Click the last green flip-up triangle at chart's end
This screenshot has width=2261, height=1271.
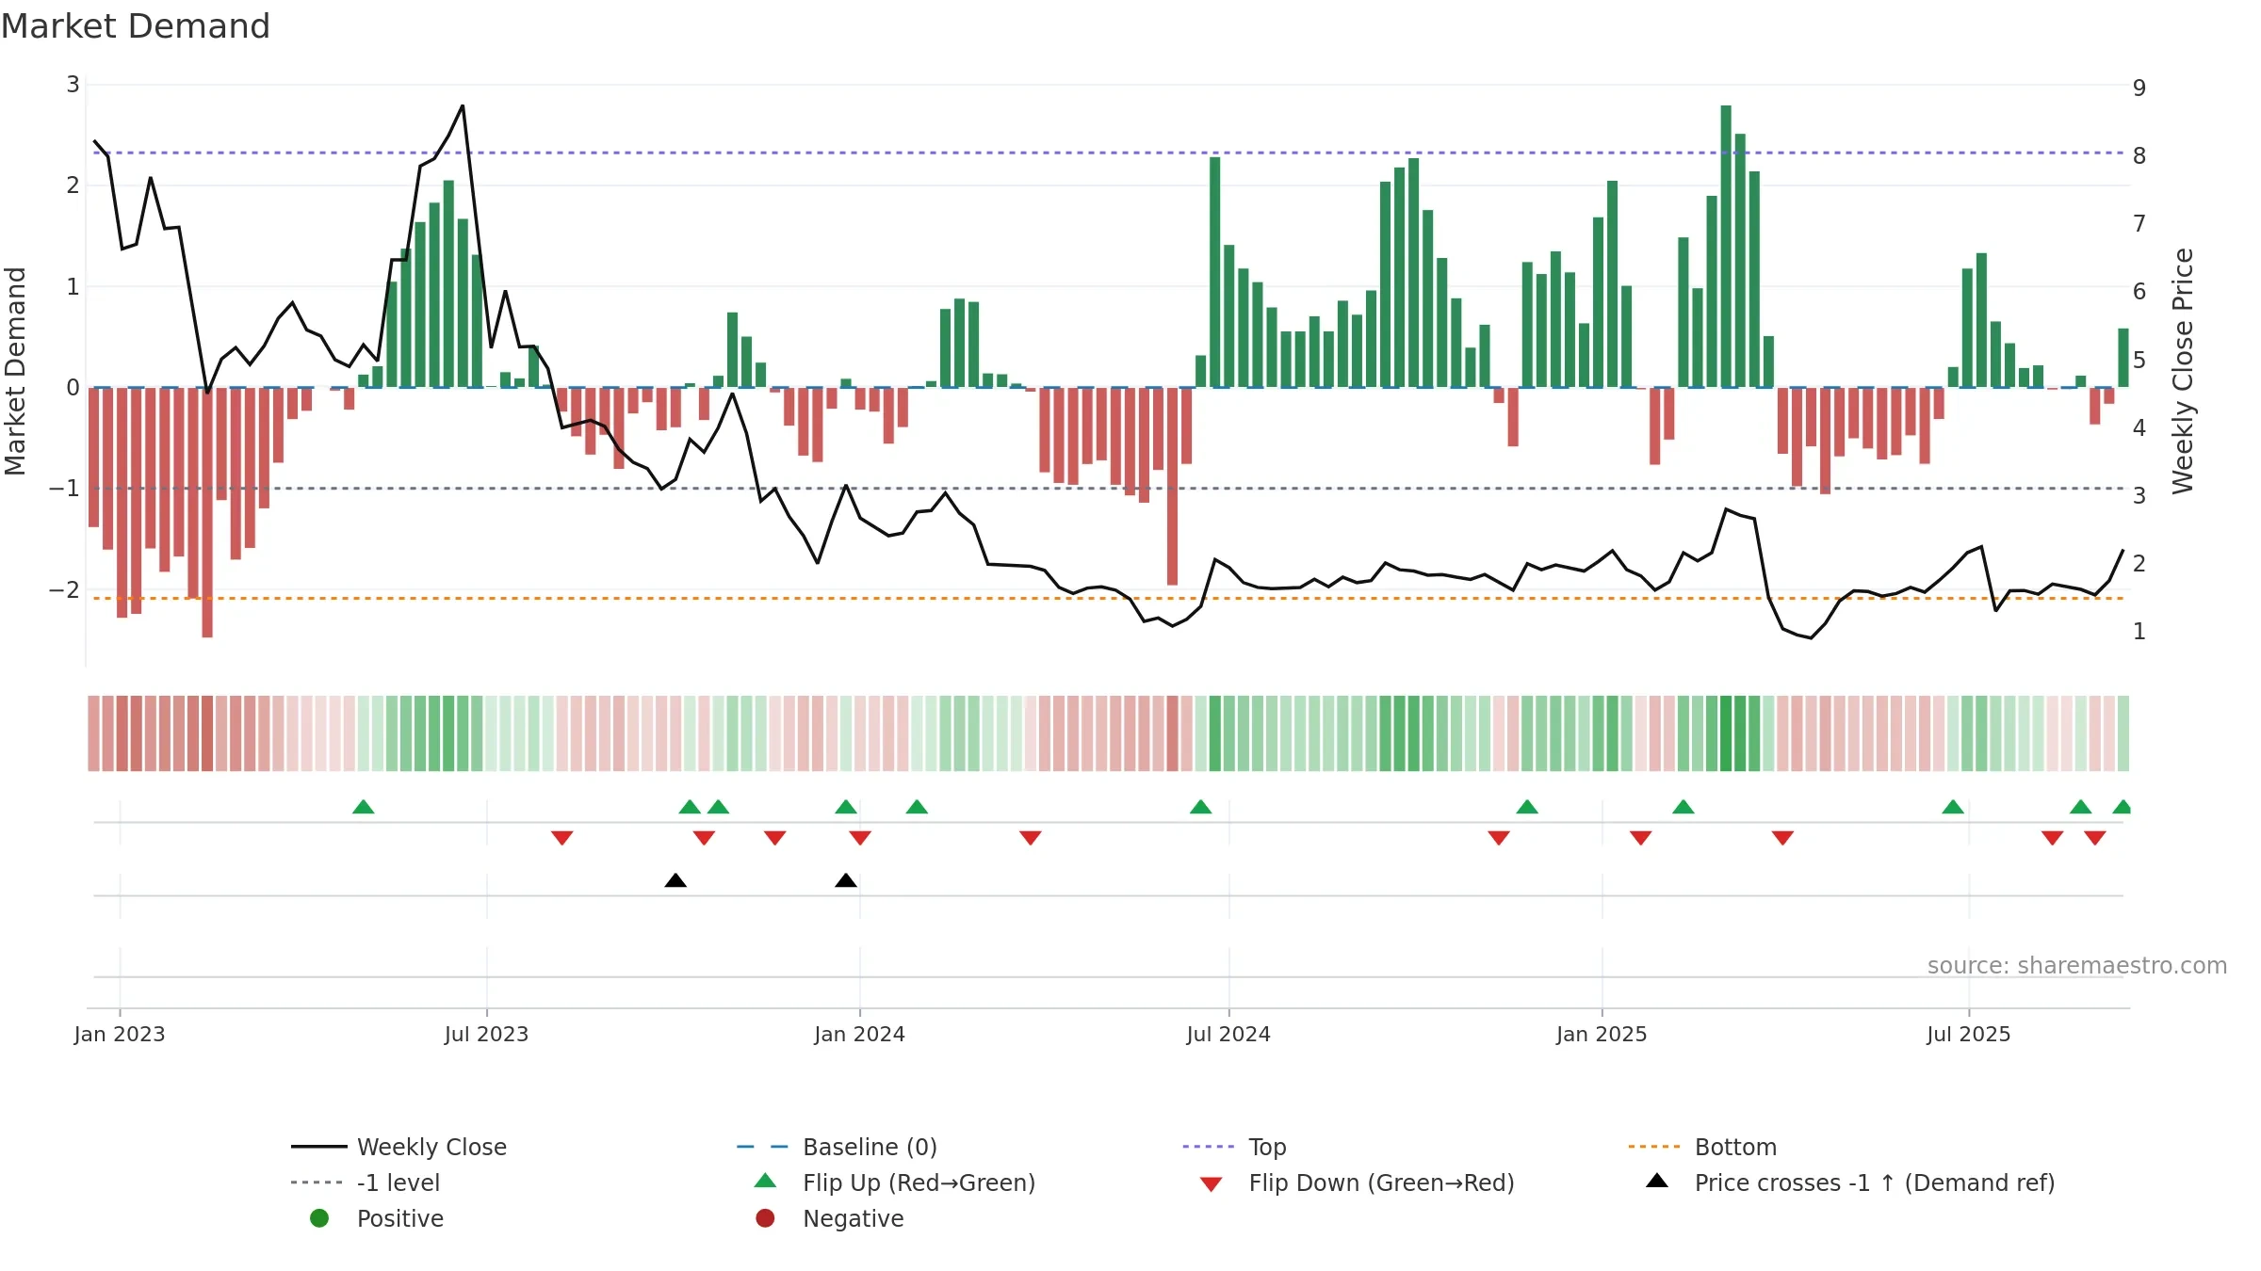tap(2123, 807)
